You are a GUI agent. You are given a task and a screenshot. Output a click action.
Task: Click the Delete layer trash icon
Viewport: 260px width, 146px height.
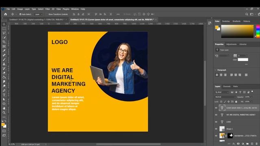(x=257, y=144)
